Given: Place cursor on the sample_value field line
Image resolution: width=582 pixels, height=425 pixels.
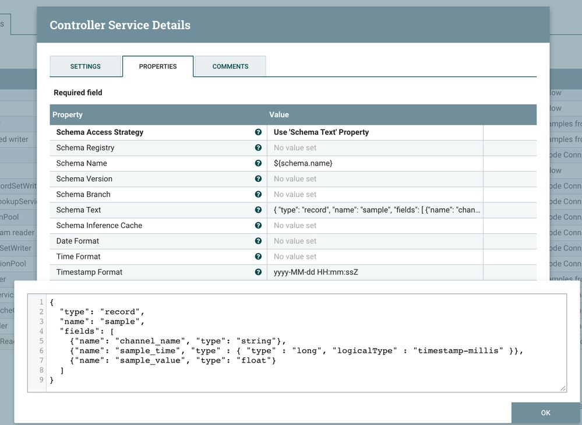Looking at the screenshot, I should coord(172,360).
